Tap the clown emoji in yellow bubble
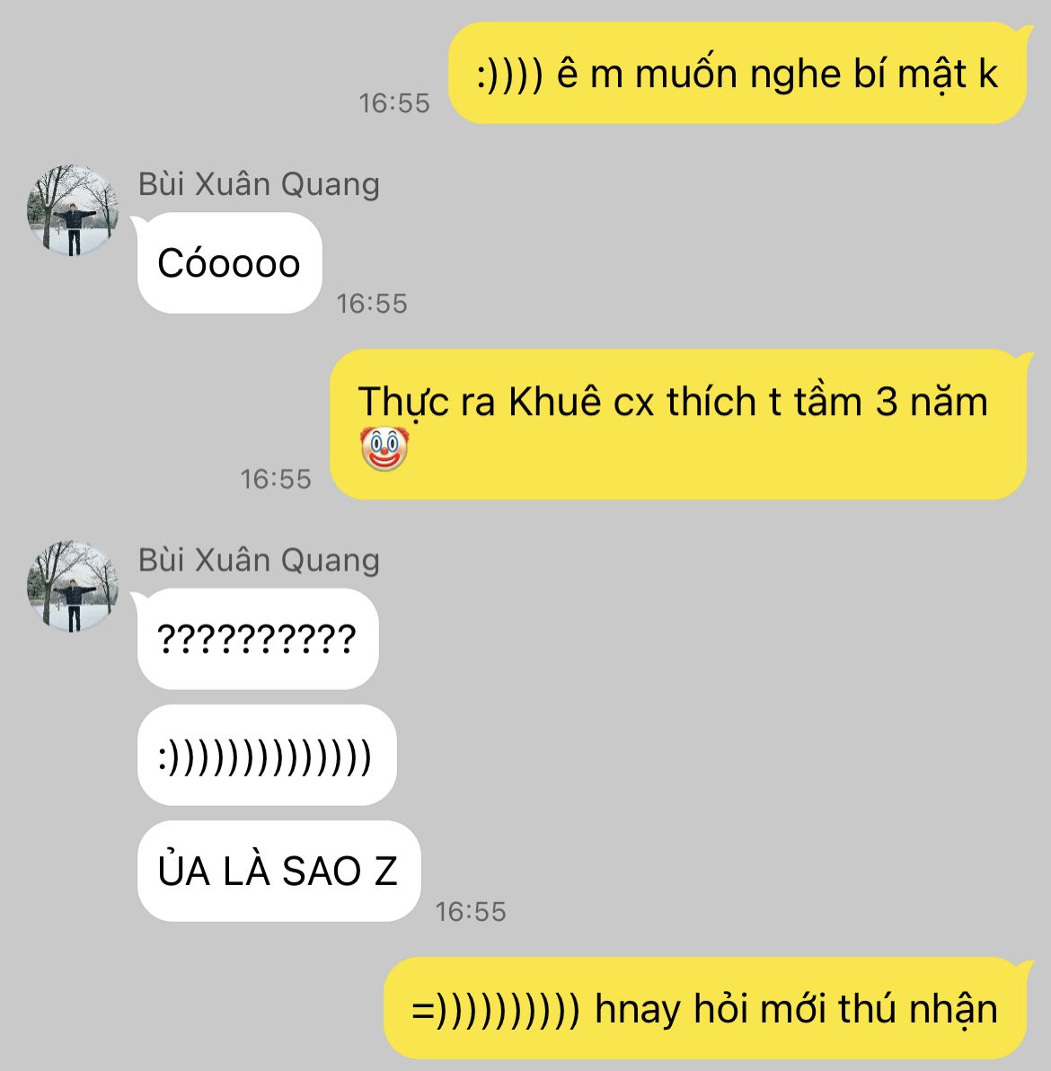Viewport: 1051px width, 1071px height. [384, 448]
